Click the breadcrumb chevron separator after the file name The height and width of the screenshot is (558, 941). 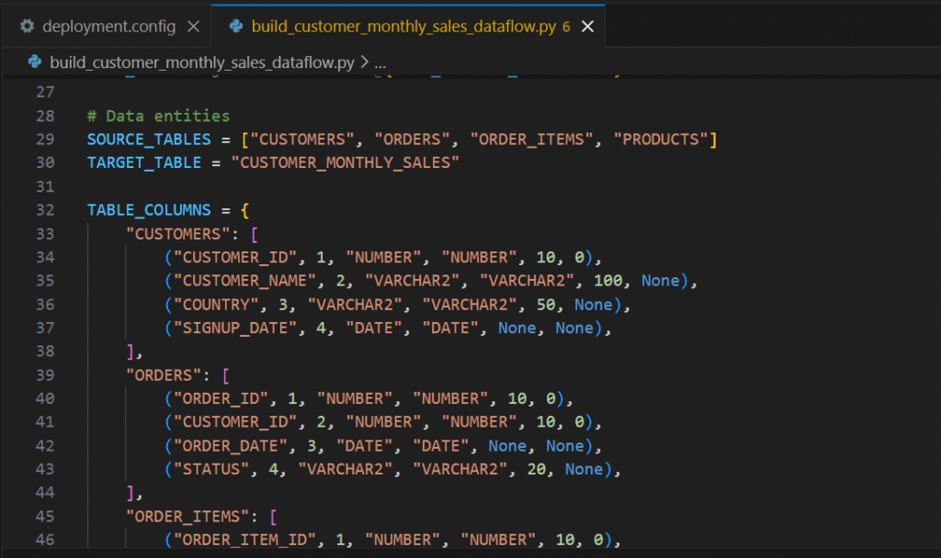pyautogui.click(x=365, y=62)
